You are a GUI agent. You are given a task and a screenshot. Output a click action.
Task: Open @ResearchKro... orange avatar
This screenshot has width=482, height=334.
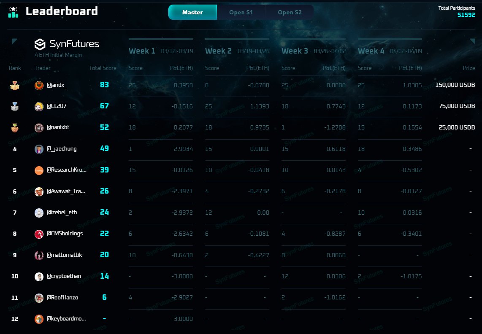(x=39, y=170)
